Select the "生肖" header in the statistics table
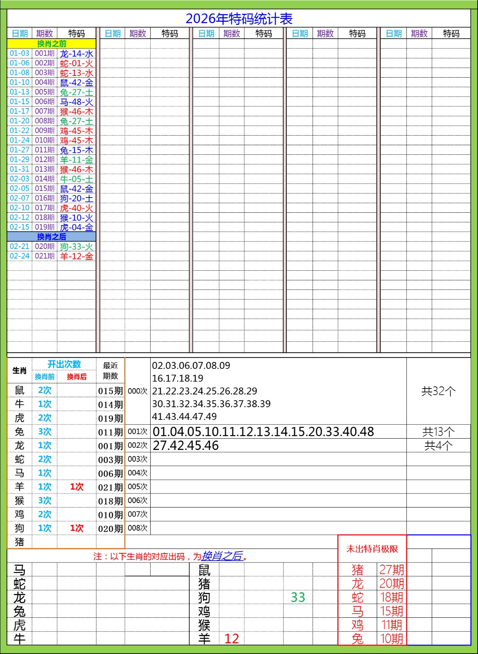478x654 pixels. coord(20,371)
